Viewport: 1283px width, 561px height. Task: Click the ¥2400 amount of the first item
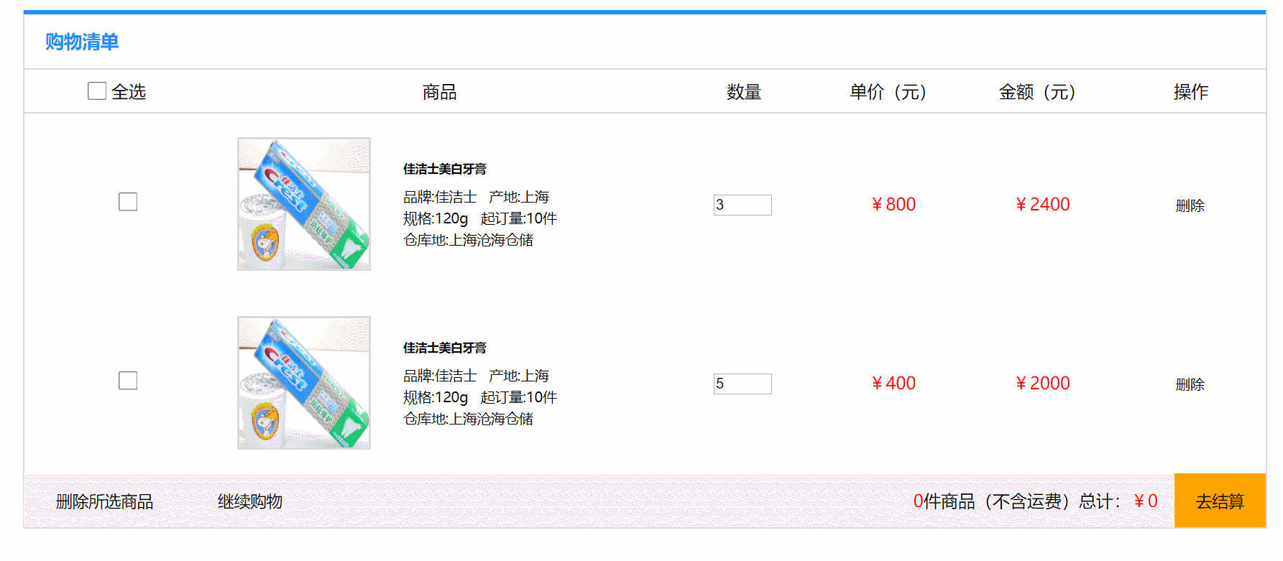[x=1043, y=204]
